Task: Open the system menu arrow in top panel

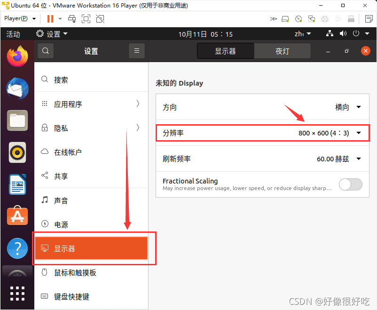Action: point(367,34)
